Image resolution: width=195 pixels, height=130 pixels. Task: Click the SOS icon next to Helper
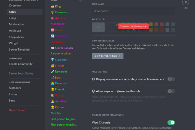pyautogui.click(x=53, y=30)
